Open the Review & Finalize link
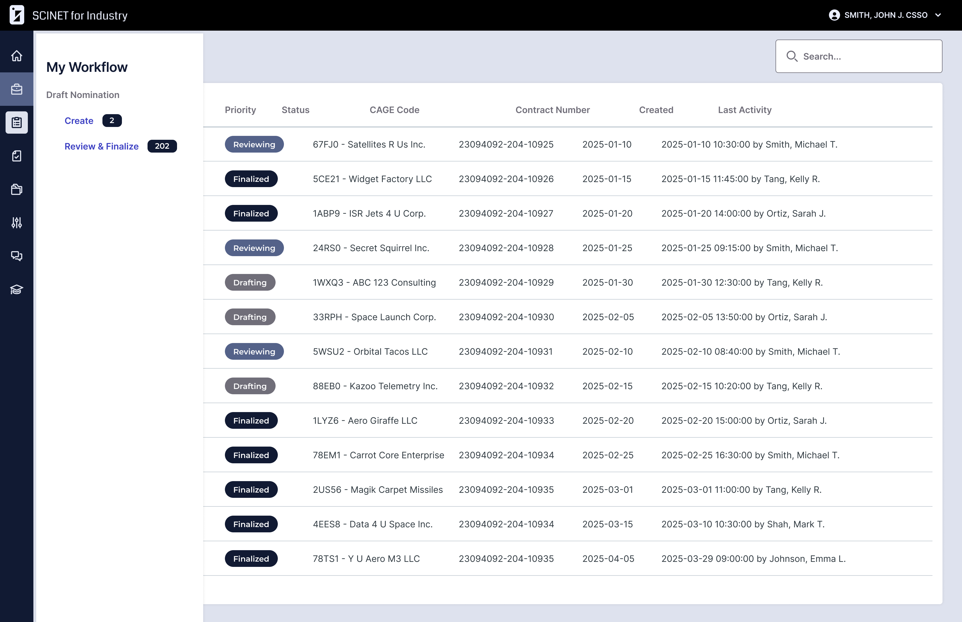This screenshot has height=622, width=962. 101,146
